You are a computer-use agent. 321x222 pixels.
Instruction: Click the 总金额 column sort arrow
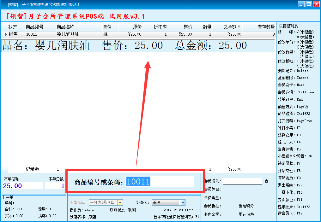tap(239, 27)
